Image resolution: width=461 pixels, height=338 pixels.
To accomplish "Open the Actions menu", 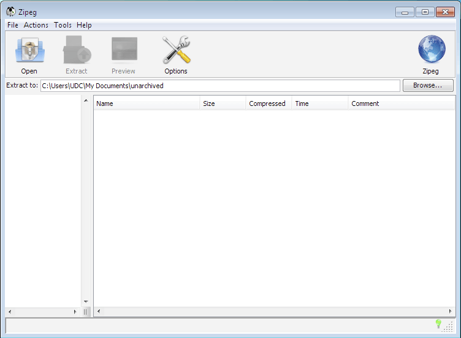I will pos(36,25).
